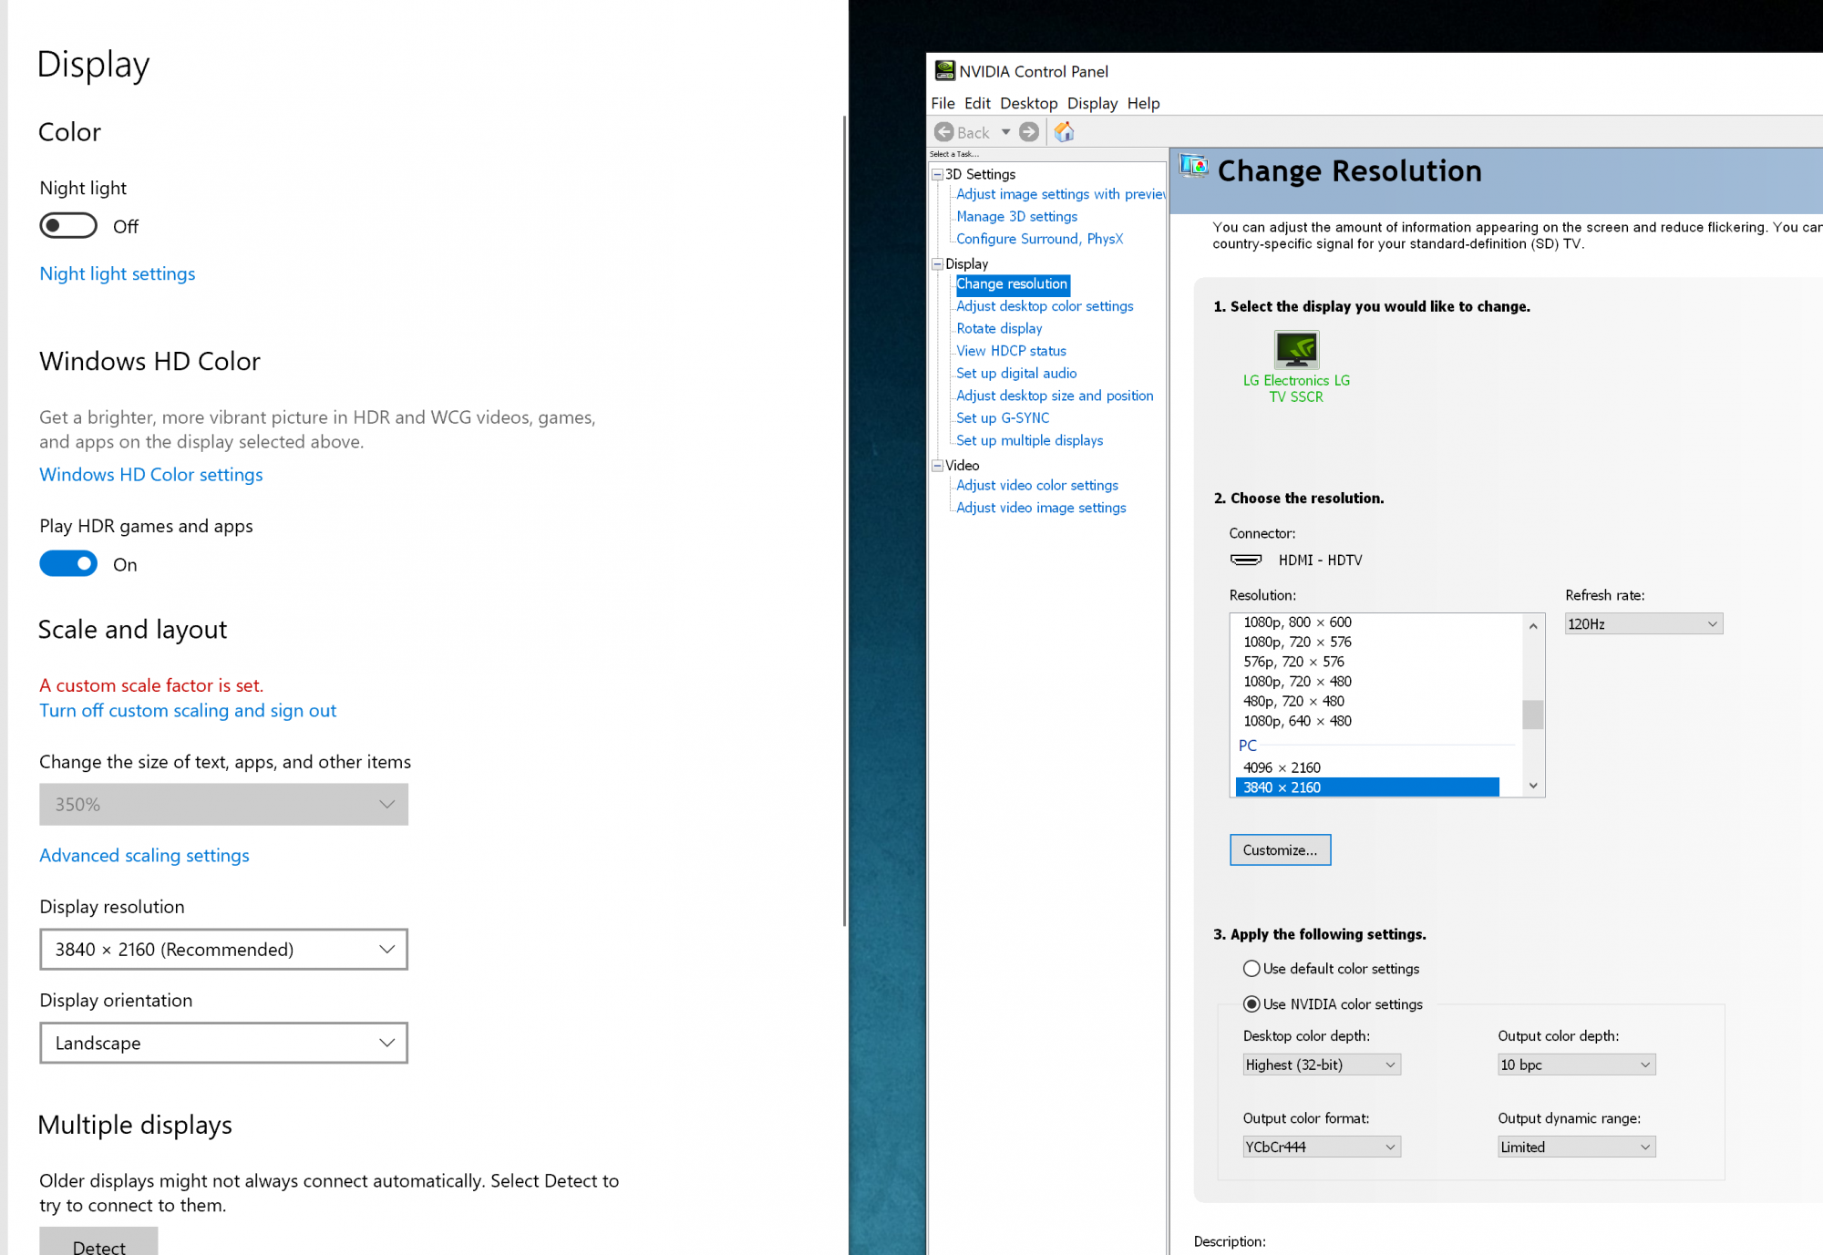Screen dimensions: 1823x1255
Task: Toggle Play HDR games and apps switch
Action: tap(68, 564)
